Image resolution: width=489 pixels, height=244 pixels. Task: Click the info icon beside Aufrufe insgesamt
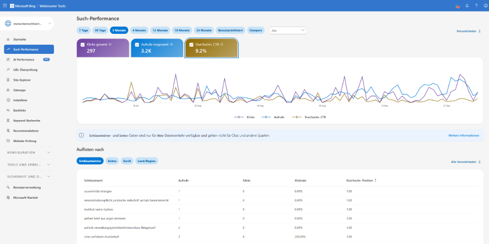click(171, 44)
